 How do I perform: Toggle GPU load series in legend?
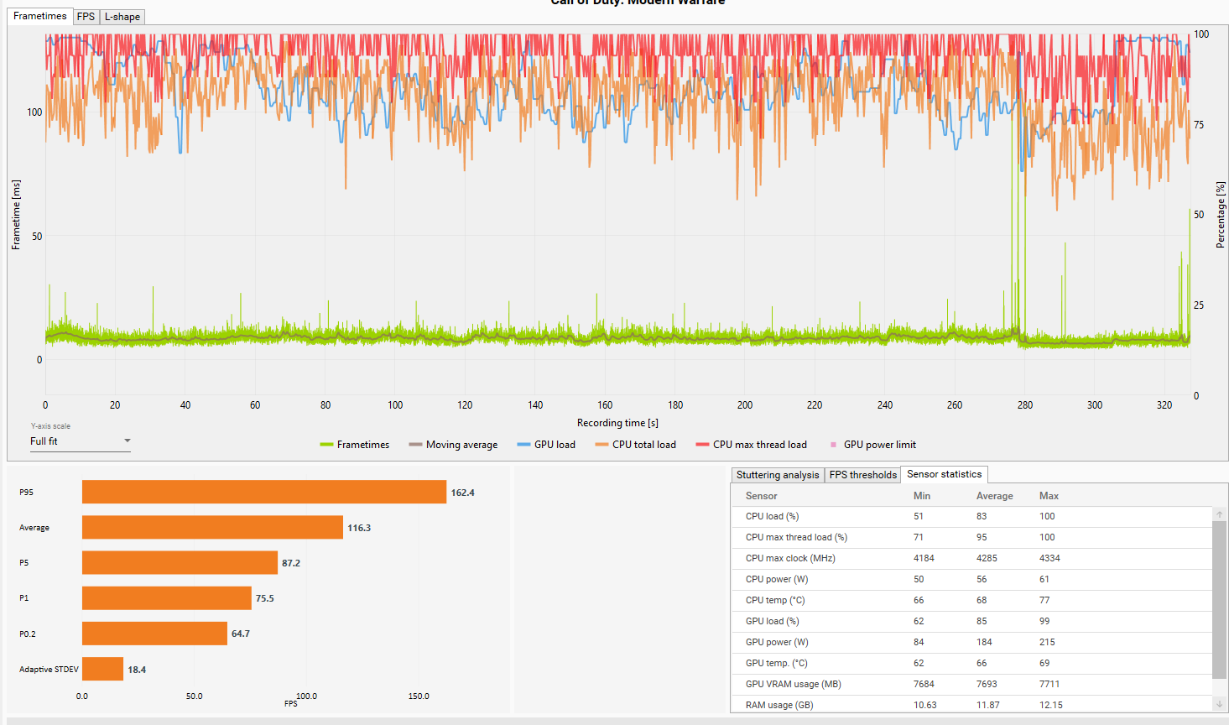(546, 445)
